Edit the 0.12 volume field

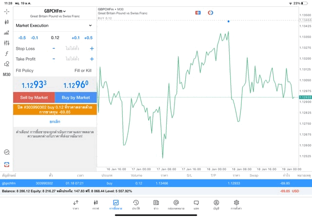[x=55, y=38]
